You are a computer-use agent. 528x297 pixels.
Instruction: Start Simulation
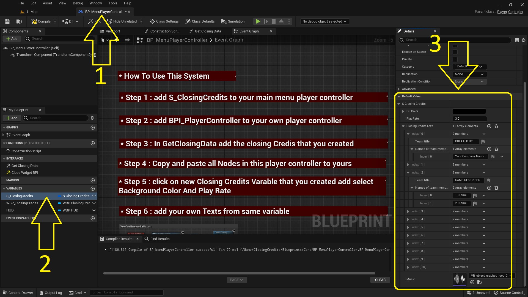click(x=233, y=21)
